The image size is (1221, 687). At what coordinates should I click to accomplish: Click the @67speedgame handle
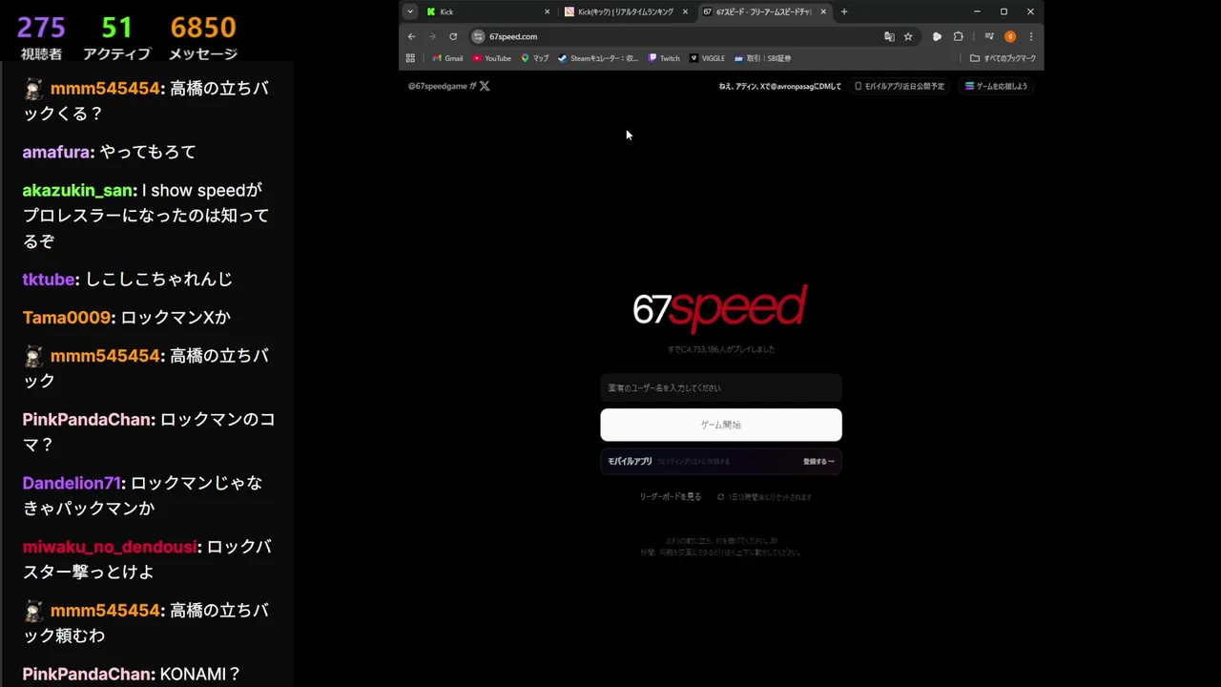tap(438, 86)
